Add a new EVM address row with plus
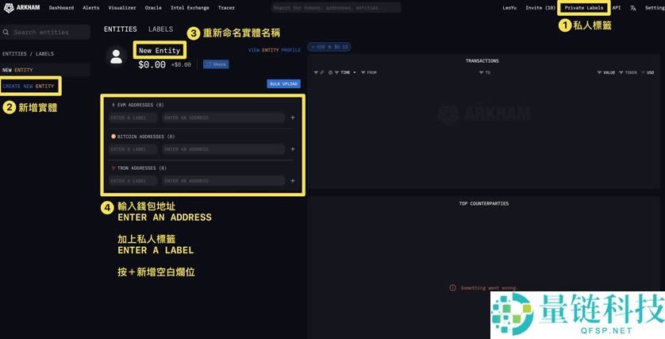Viewport: 665px width, 339px height. [293, 117]
